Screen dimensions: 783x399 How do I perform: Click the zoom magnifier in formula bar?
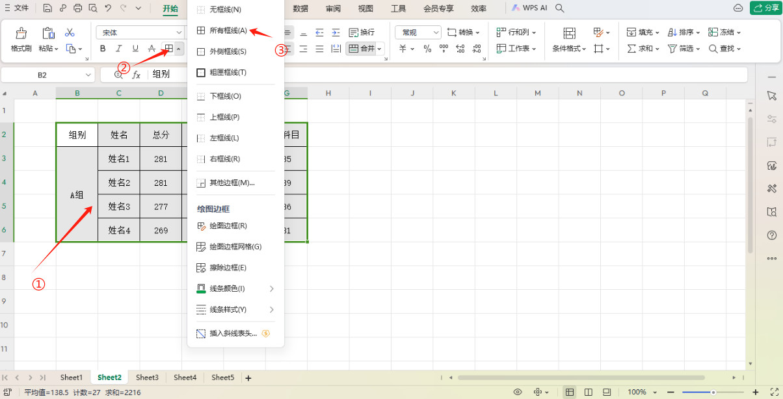pyautogui.click(x=118, y=75)
